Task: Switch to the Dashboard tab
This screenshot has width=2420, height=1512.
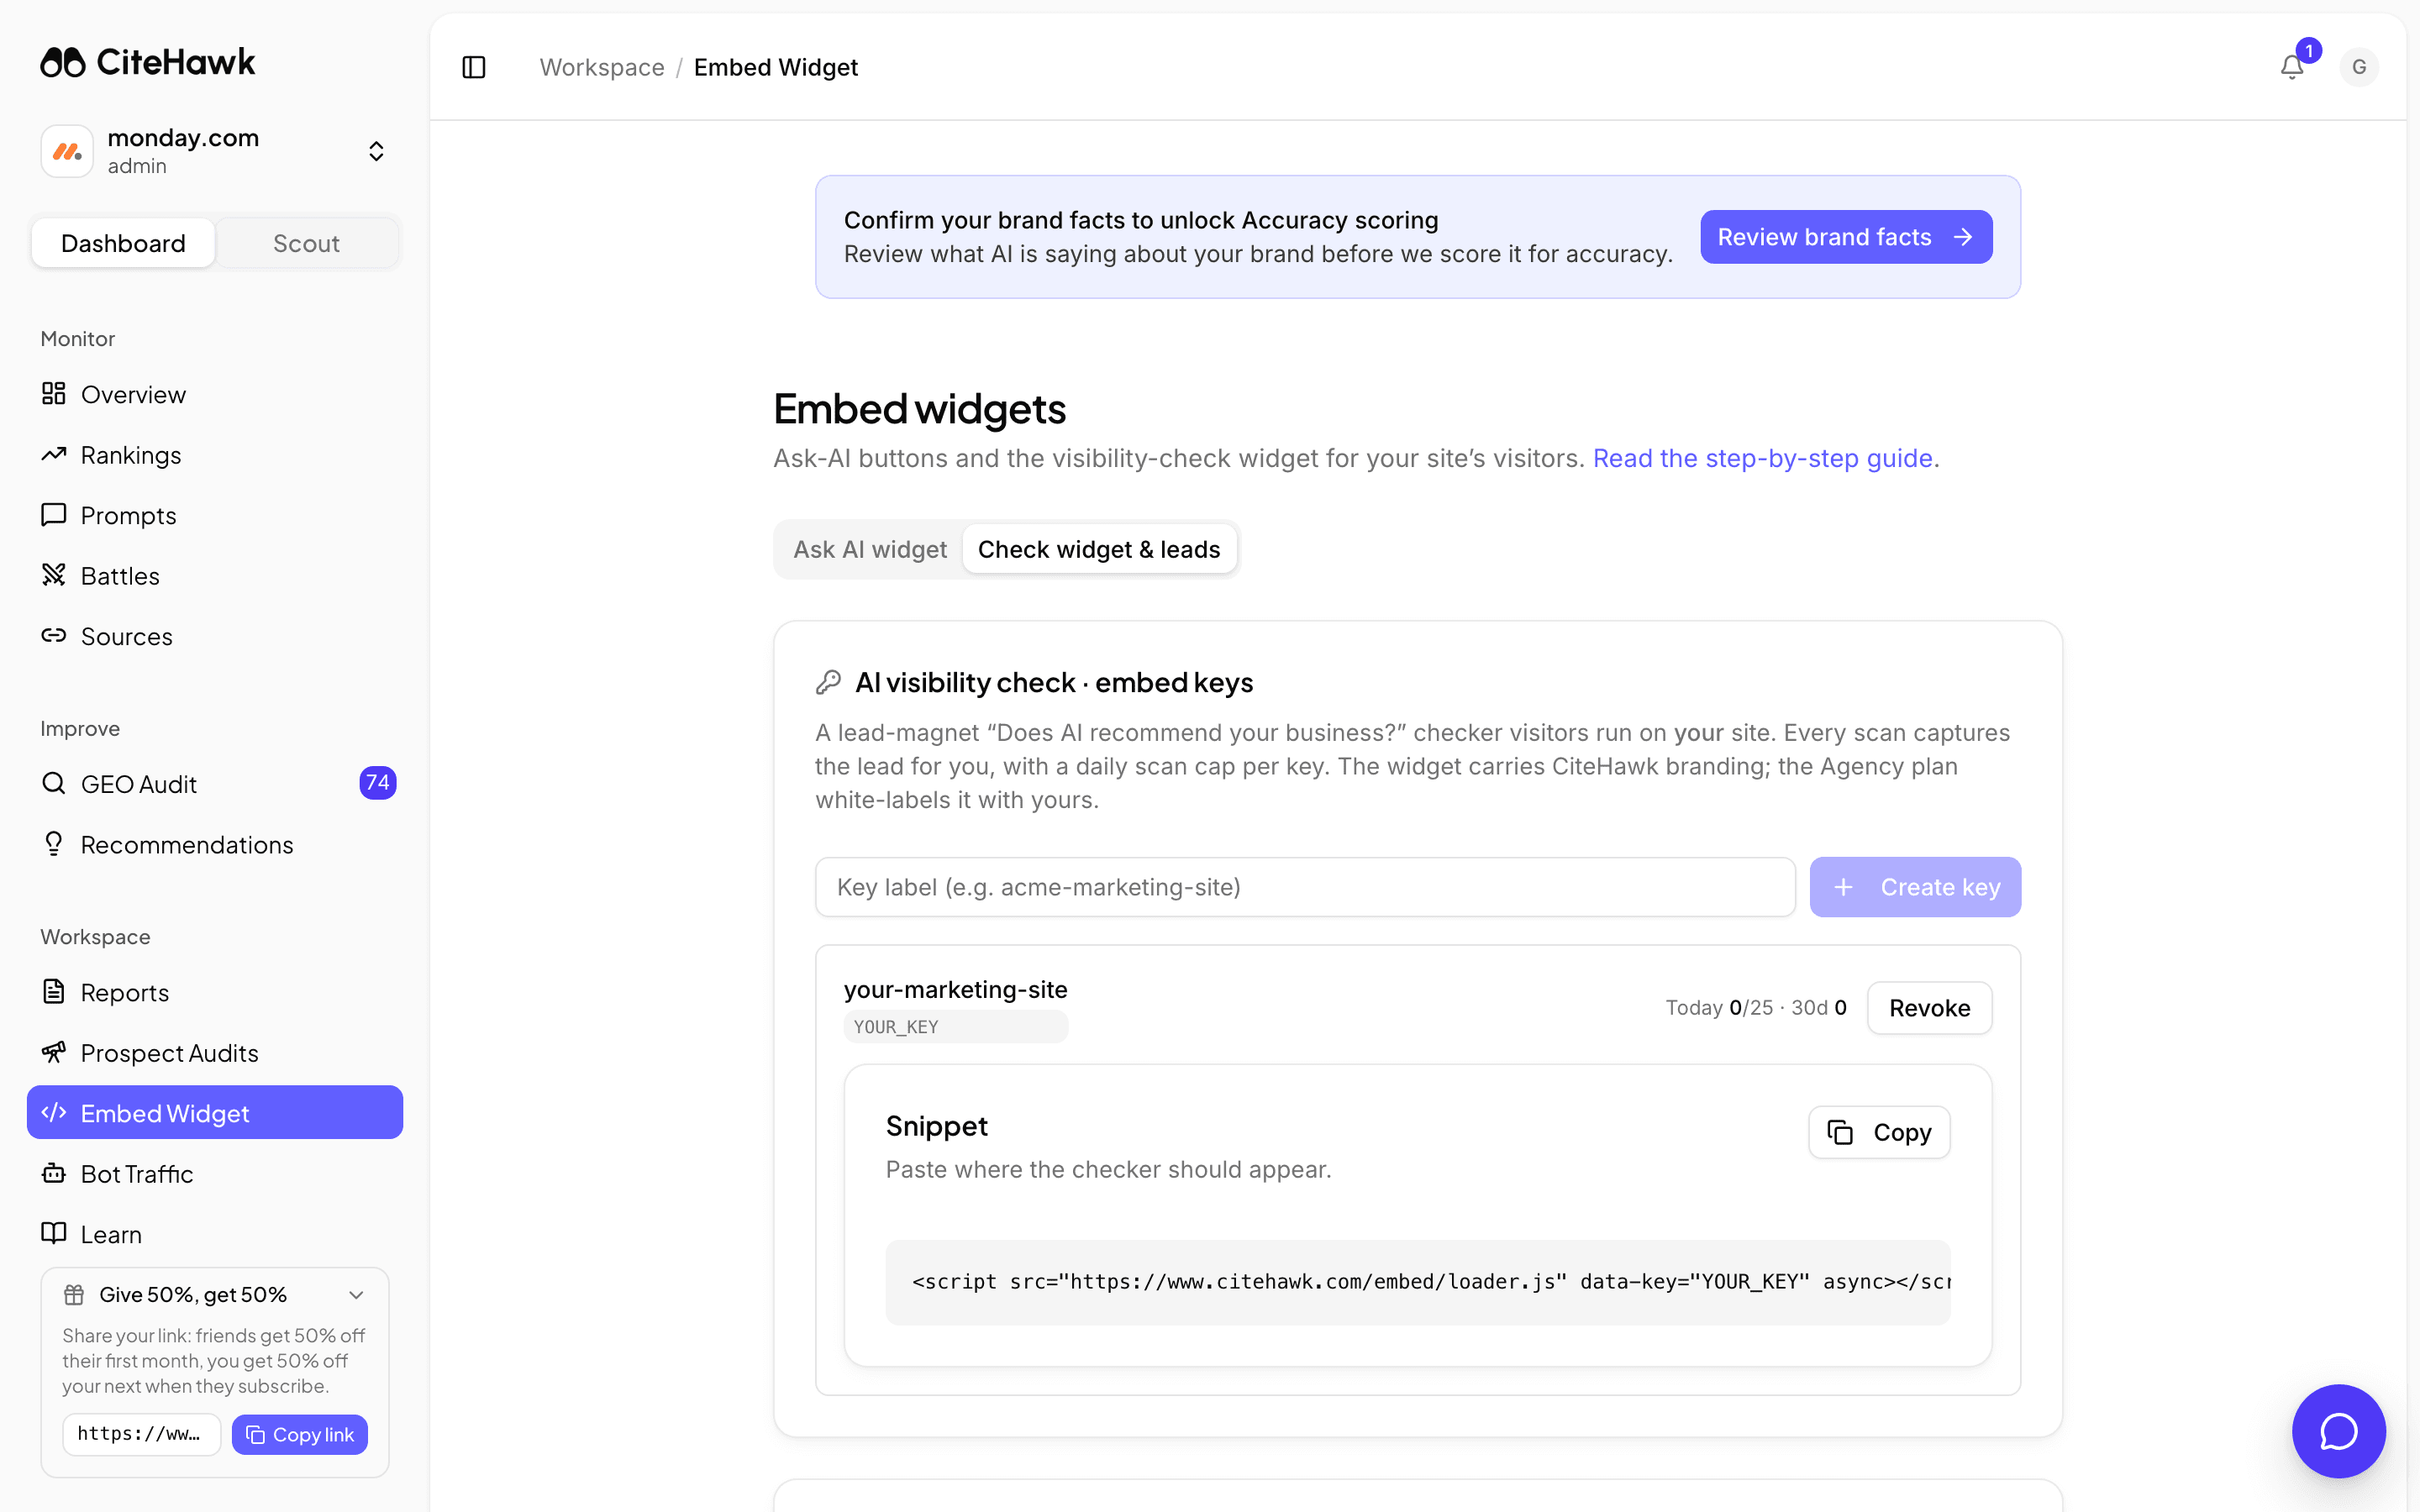Action: (123, 243)
